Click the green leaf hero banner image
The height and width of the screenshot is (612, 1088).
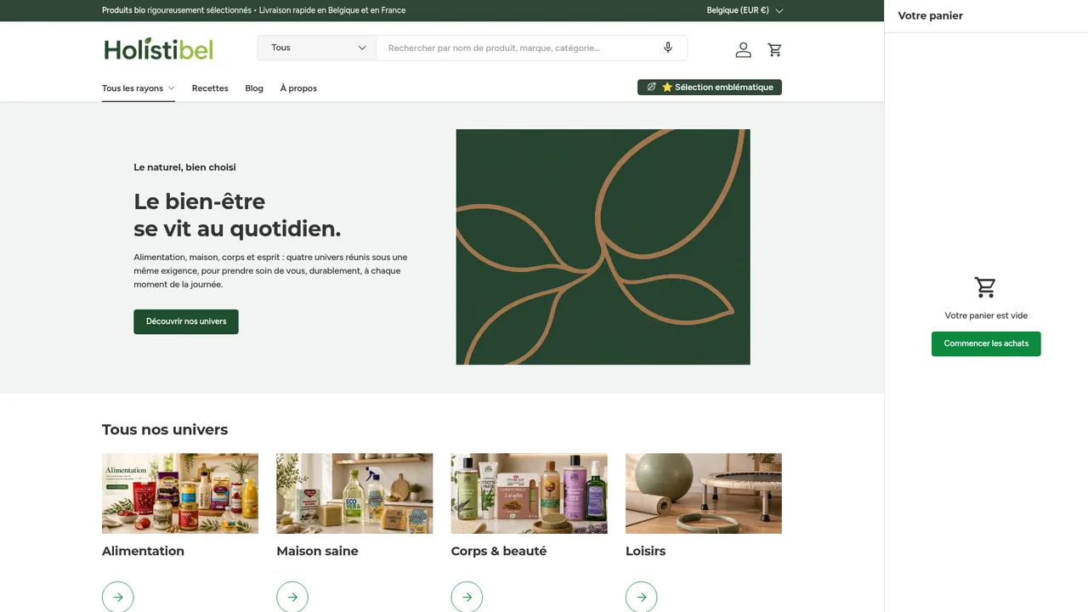pyautogui.click(x=603, y=246)
